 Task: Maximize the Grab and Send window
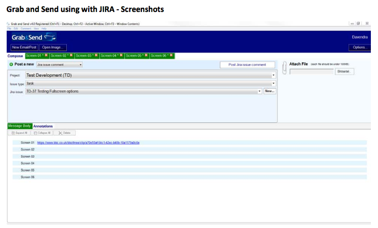tap(358, 23)
